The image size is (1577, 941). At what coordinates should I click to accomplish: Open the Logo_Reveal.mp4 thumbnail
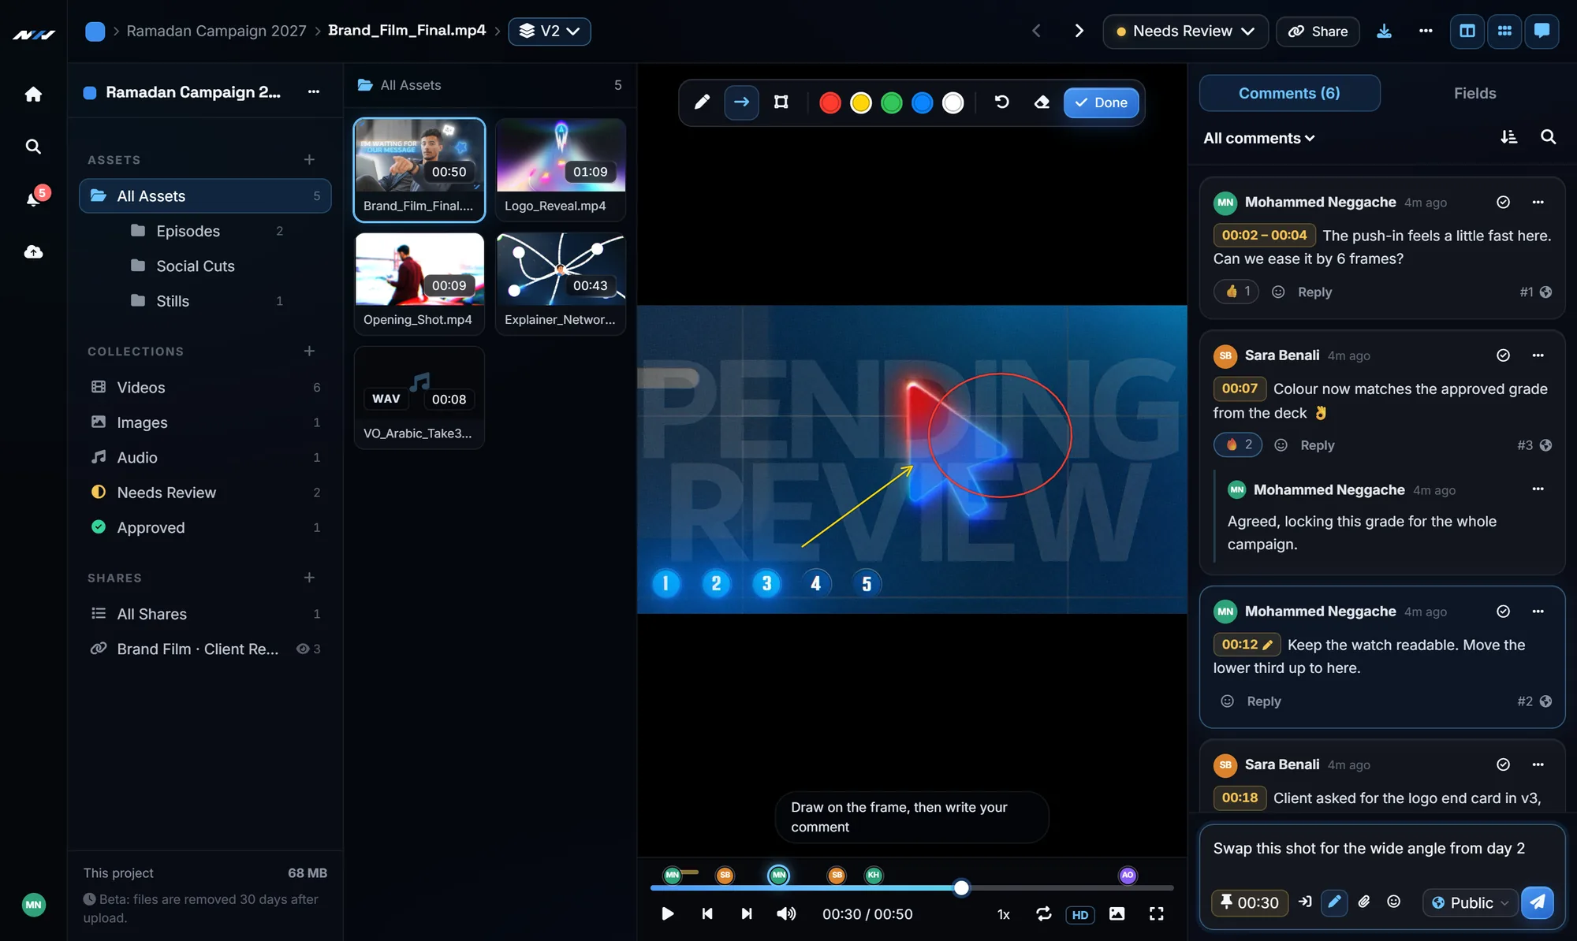561,169
